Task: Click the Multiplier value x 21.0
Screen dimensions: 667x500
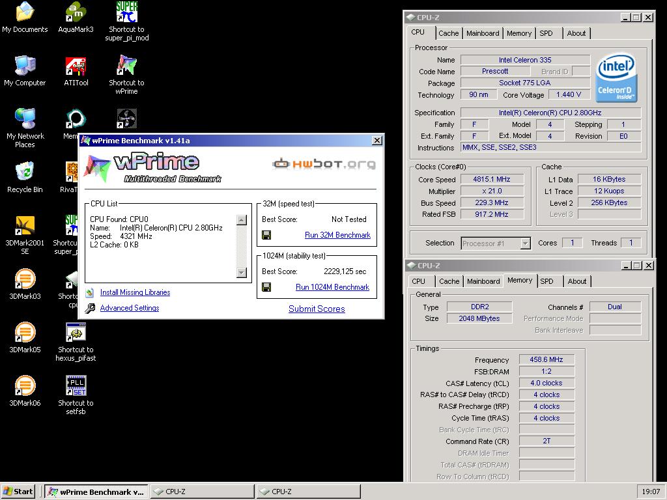Action: click(492, 191)
